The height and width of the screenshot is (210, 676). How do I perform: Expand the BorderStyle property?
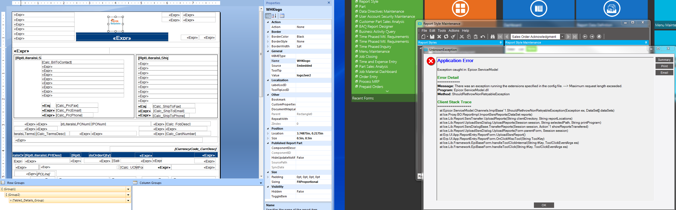coord(268,41)
